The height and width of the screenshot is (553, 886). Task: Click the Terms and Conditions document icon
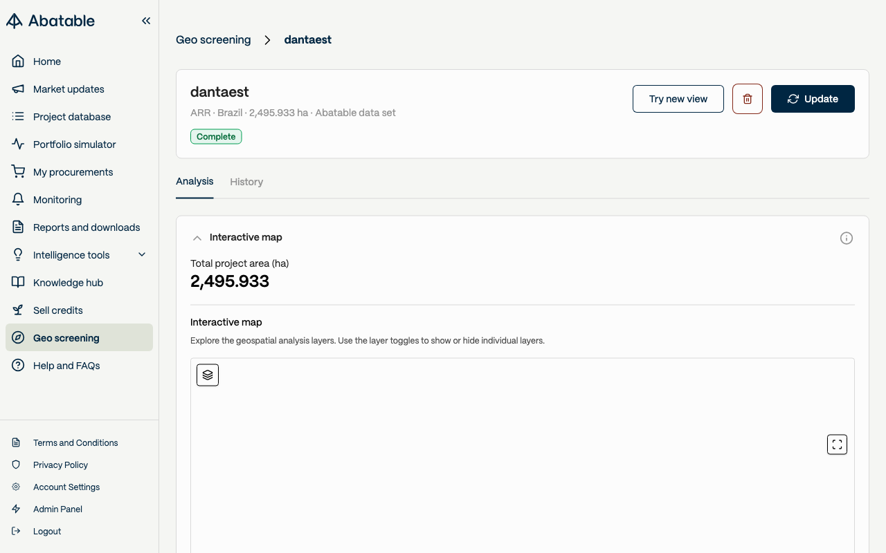click(x=16, y=443)
